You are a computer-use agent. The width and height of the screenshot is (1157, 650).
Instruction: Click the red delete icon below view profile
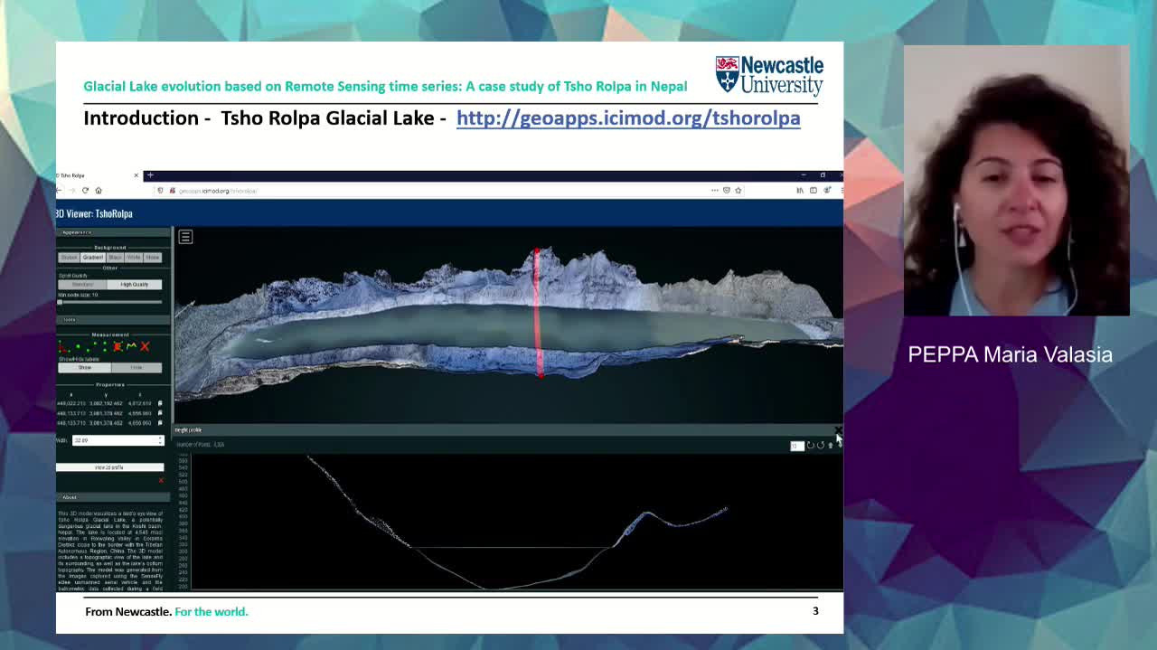click(x=161, y=480)
